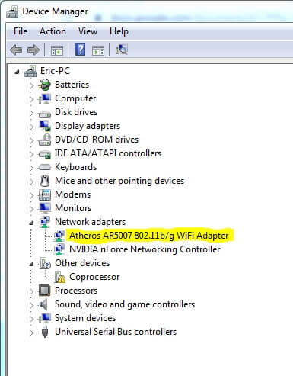Collapse the Other devices node arrow
The image size is (293, 376).
(31, 265)
